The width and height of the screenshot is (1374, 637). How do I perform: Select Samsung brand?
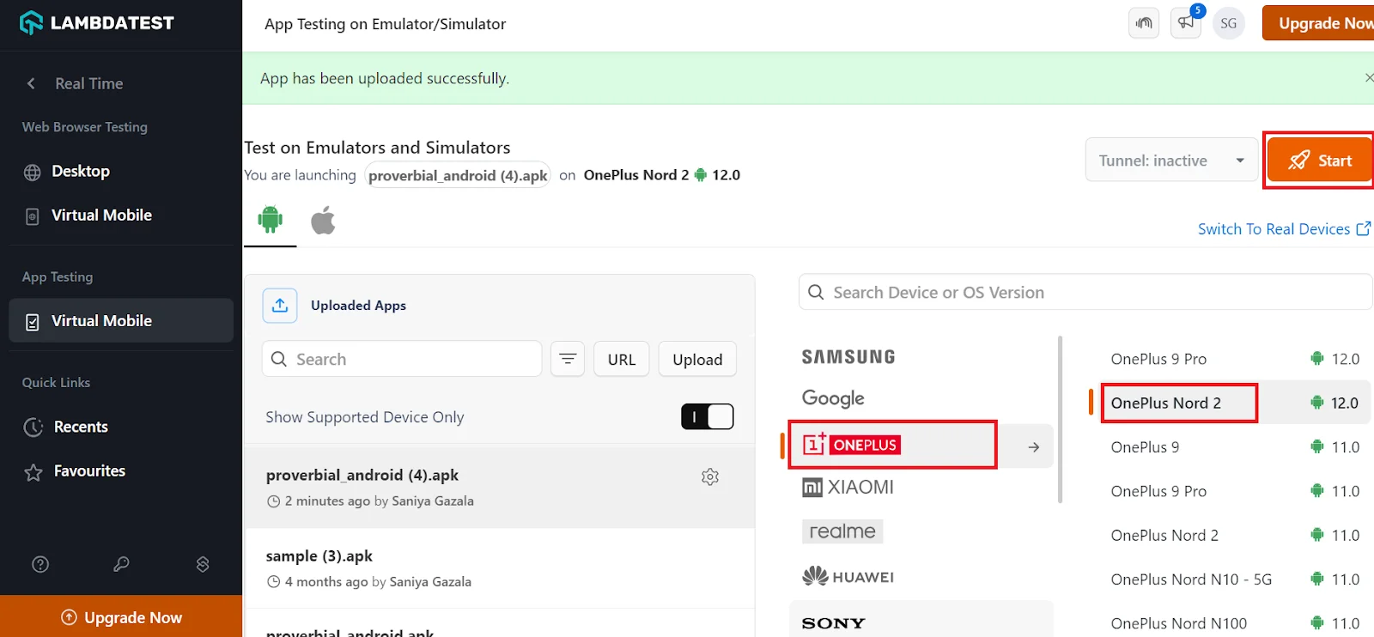tap(848, 357)
